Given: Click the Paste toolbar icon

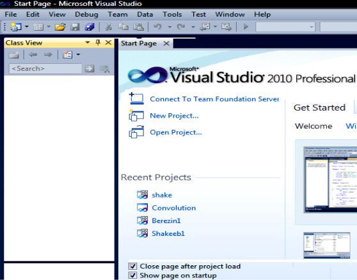Looking at the screenshot, I should (x=138, y=27).
